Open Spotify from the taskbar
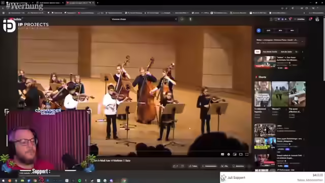The height and width of the screenshot is (183, 325). pyautogui.click(x=80, y=181)
